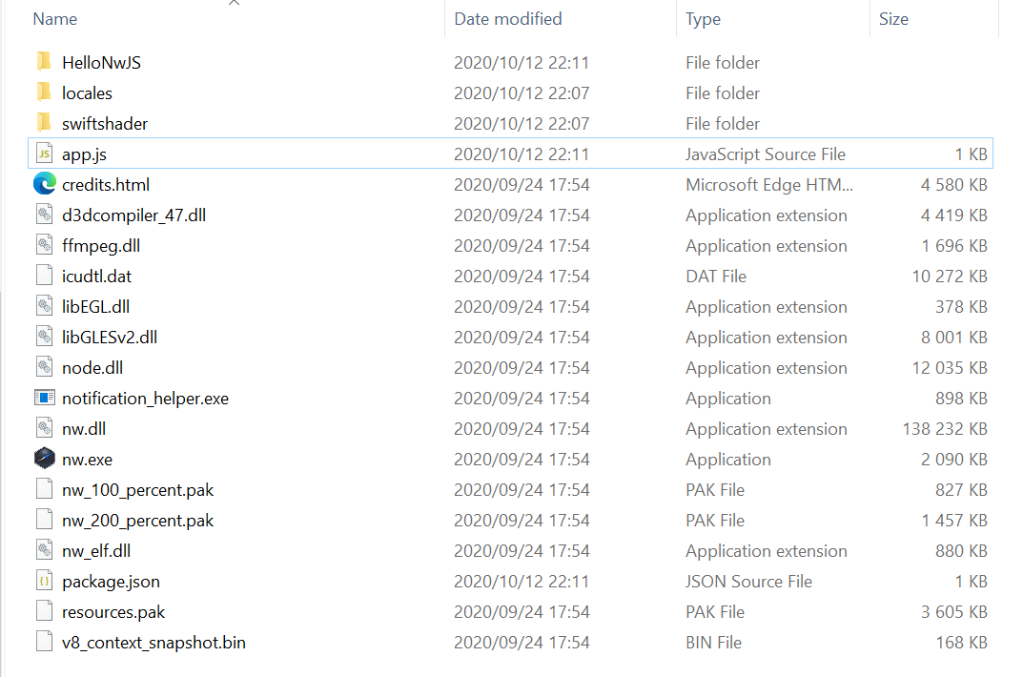Select the locales folder name
Image resolution: width=1023 pixels, height=677 pixels.
pos(87,93)
